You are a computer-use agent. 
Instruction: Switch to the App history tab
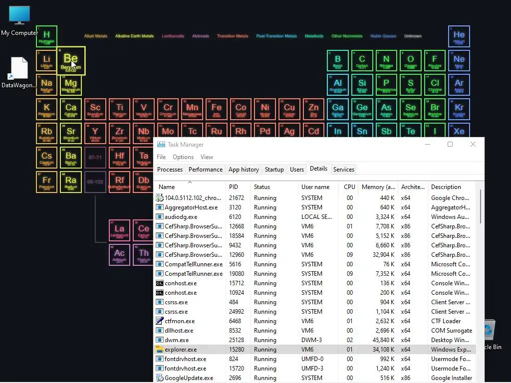click(244, 170)
